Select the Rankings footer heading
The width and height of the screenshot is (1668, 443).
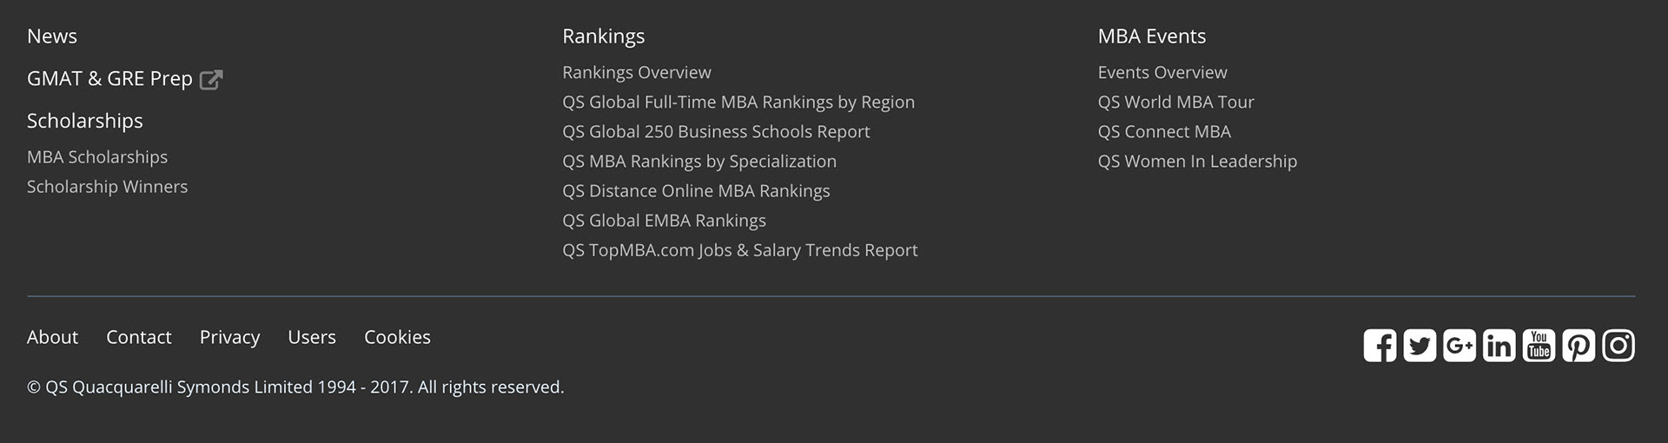pos(603,36)
